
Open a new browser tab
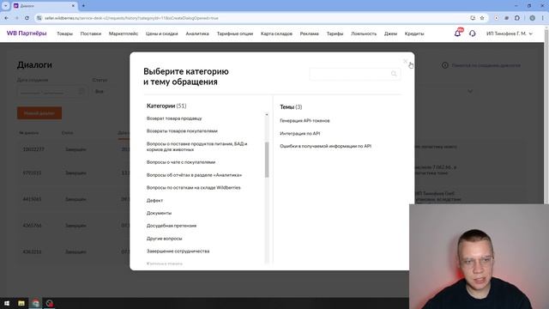(x=83, y=6)
